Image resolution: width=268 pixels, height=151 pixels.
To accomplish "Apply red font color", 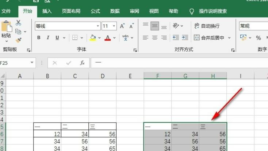I will click(108, 37).
